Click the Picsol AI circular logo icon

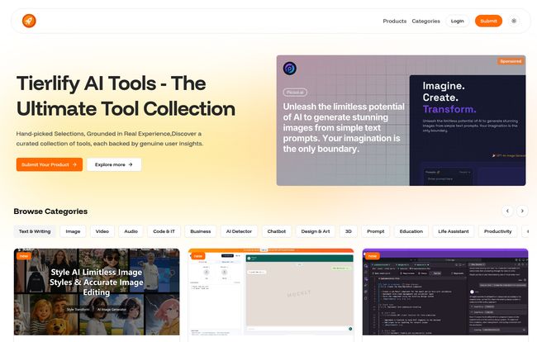click(290, 69)
